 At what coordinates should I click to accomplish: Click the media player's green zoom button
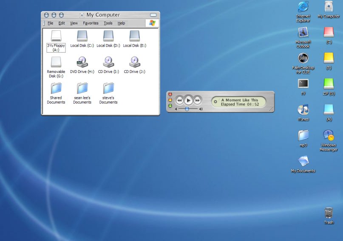pos(170,106)
